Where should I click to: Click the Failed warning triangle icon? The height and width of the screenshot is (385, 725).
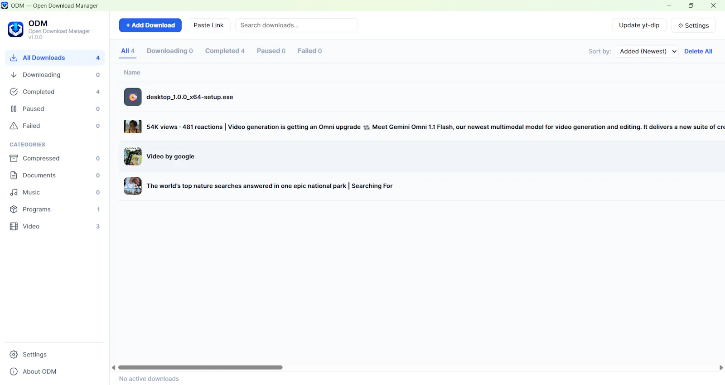point(14,126)
